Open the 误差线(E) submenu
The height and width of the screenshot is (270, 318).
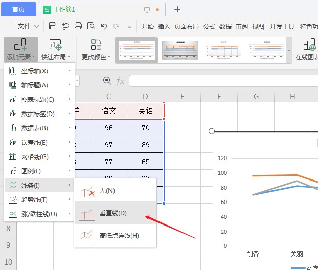[x=39, y=142]
